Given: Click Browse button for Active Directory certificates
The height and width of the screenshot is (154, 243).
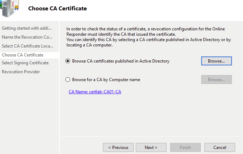Looking at the screenshot, I should [x=216, y=61].
